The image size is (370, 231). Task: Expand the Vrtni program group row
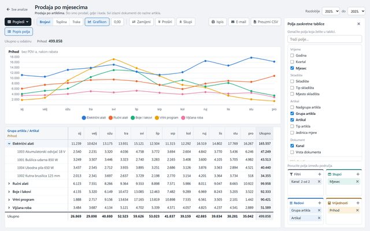(9, 200)
